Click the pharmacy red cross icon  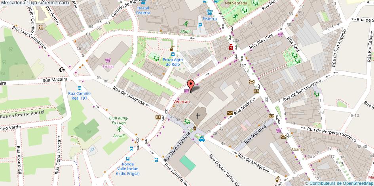click(x=231, y=47)
